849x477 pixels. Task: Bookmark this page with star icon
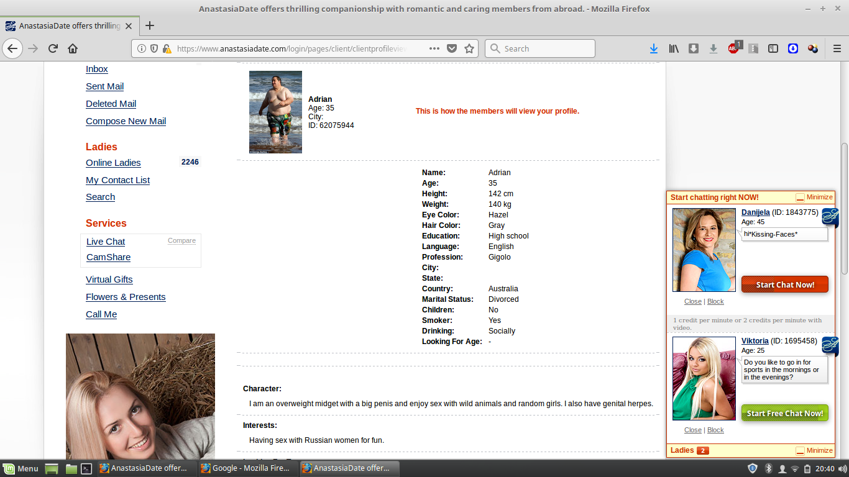point(469,48)
